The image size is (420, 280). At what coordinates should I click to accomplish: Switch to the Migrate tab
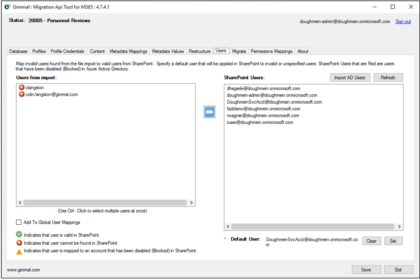(x=239, y=51)
